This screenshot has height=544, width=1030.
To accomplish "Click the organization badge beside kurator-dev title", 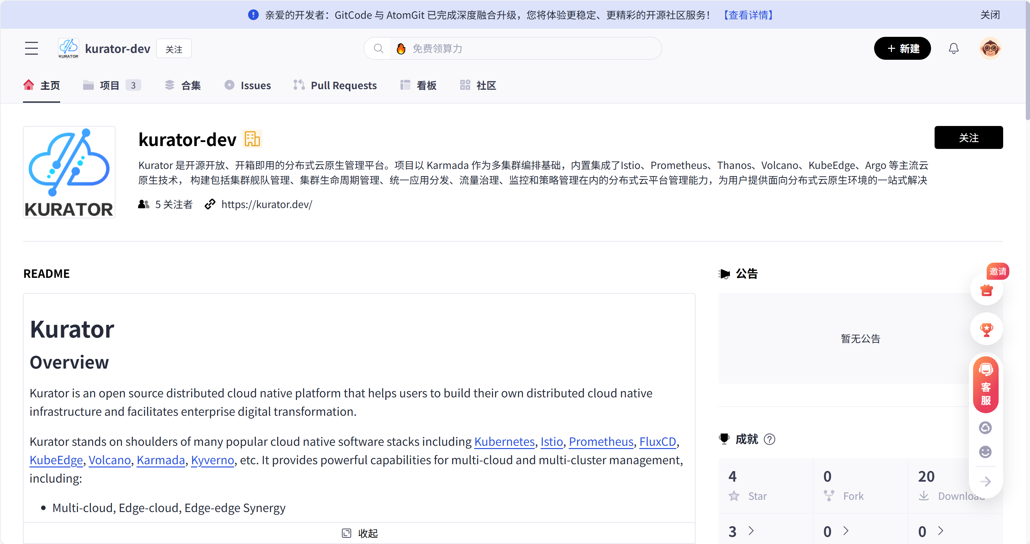I will (252, 138).
